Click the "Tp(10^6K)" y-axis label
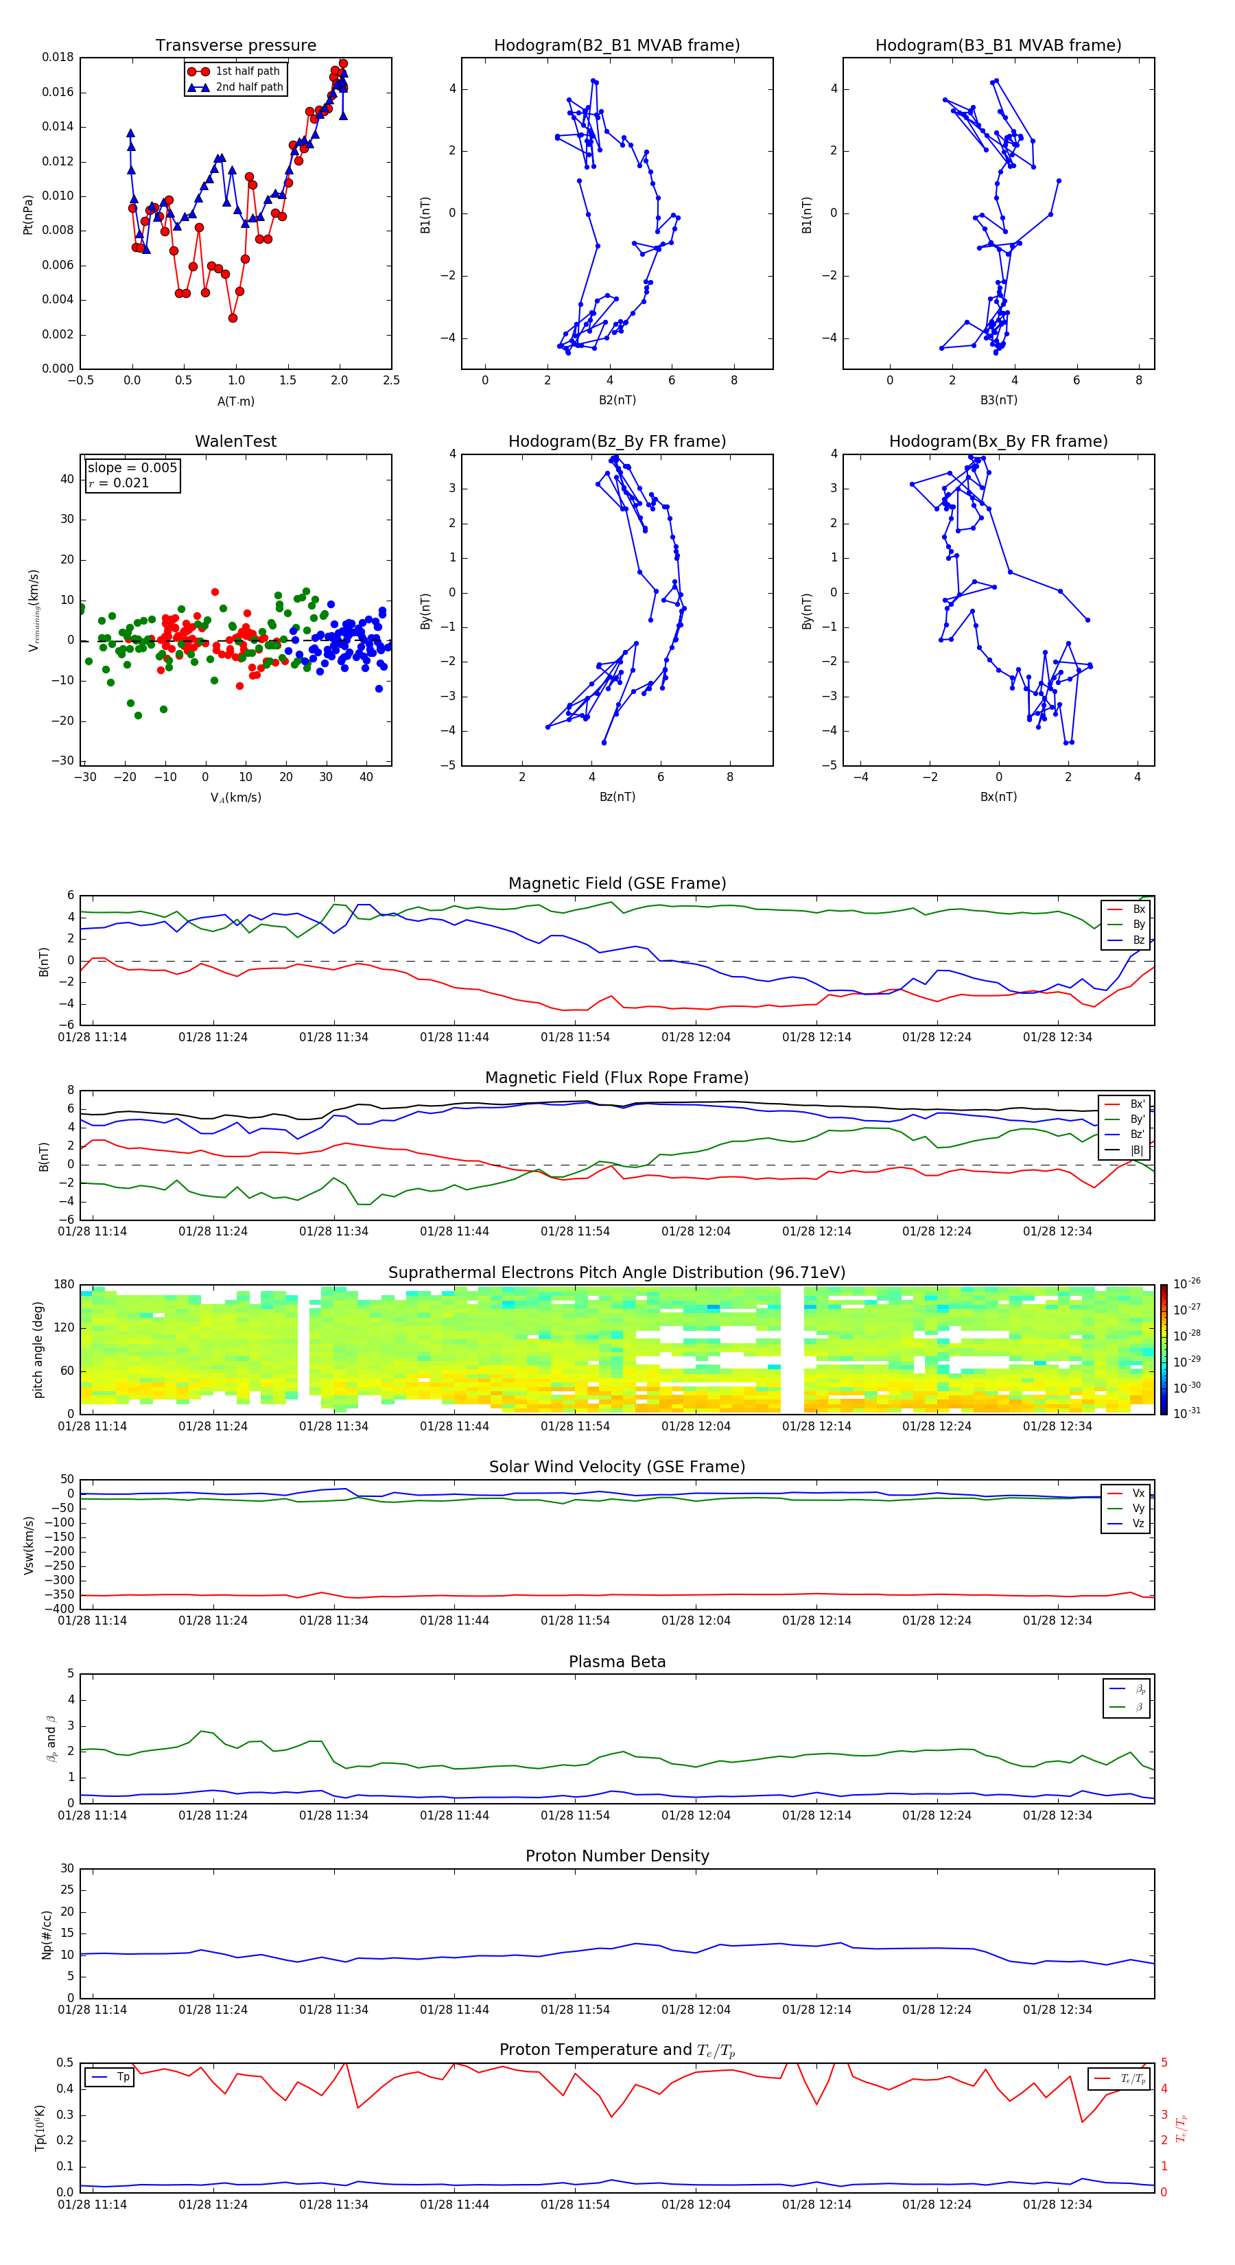Viewport: 1235px width, 2265px height. [x=40, y=2128]
